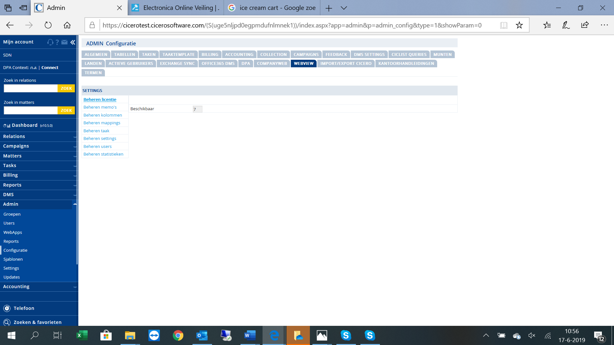Open Excel from taskbar
Viewport: 614px width, 345px height.
point(82,335)
